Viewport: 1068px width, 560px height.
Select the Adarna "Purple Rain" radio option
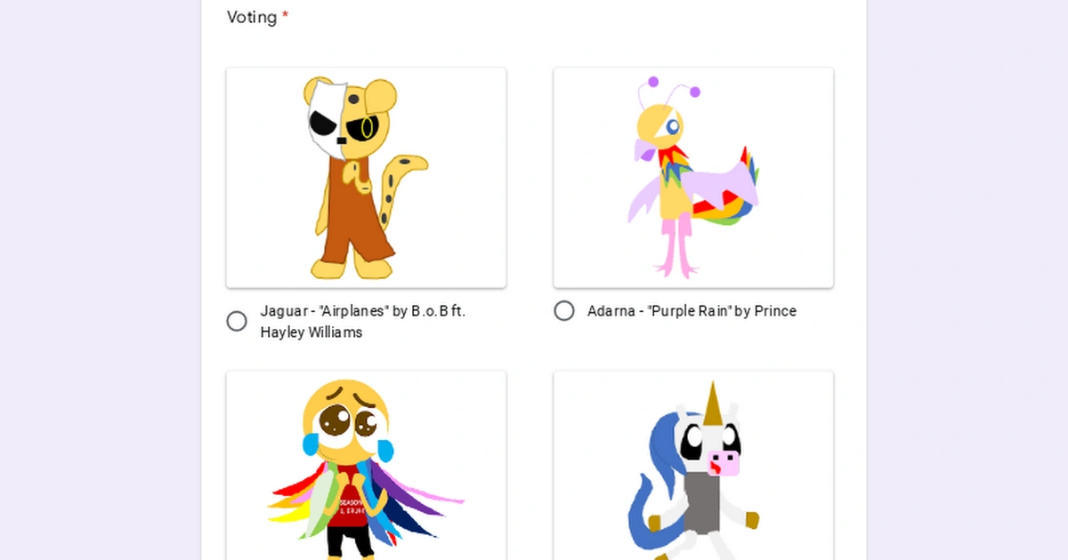(564, 310)
